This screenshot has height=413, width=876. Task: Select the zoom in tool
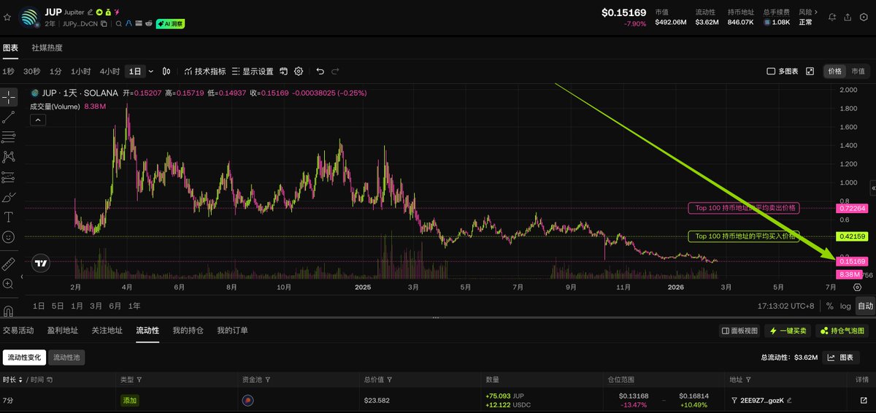[9, 283]
